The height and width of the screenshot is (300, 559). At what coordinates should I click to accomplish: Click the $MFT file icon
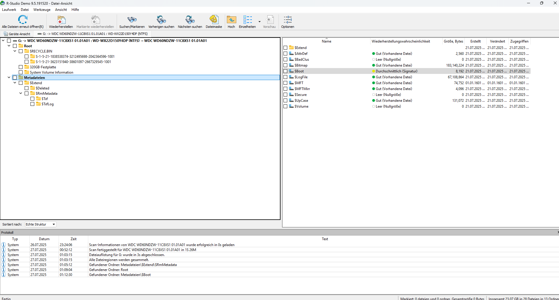click(x=291, y=83)
